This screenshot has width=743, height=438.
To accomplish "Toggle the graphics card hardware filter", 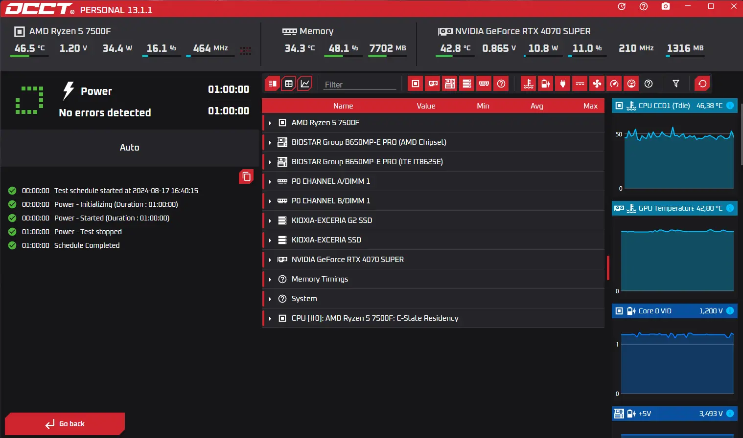I will pos(433,84).
